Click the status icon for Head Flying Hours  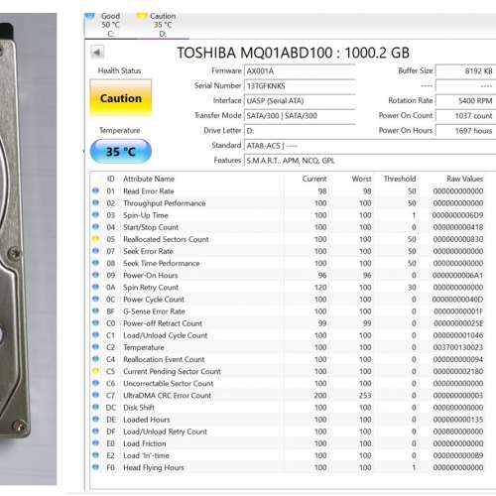tap(96, 467)
